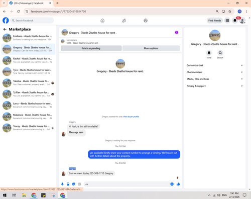Viewport: 251px width, 199px height.
Task: Expand the Chat members section
Action: tap(214, 72)
